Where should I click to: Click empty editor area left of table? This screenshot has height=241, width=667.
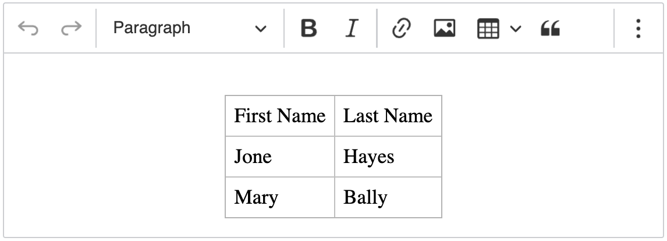(115, 157)
